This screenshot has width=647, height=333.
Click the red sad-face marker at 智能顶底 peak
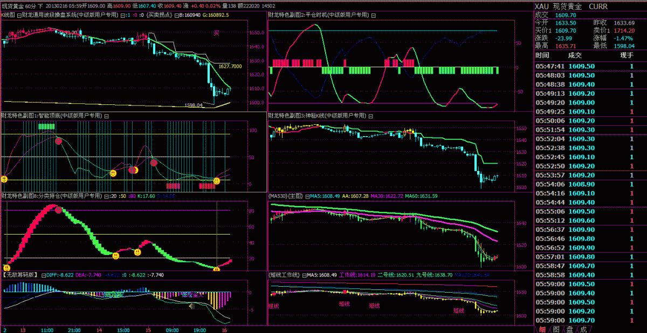(58, 141)
